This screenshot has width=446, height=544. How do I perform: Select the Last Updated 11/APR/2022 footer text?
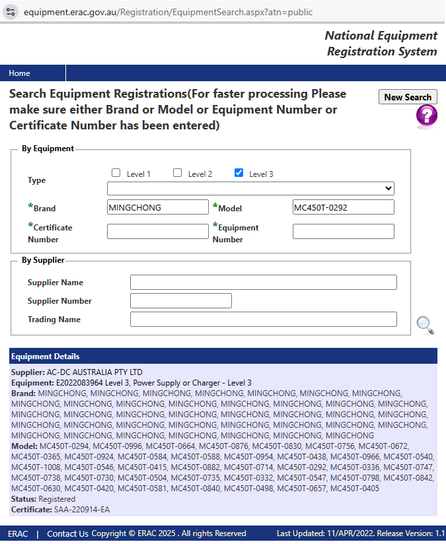click(x=326, y=533)
